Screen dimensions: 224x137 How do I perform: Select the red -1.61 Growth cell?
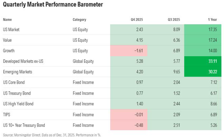click(129, 51)
